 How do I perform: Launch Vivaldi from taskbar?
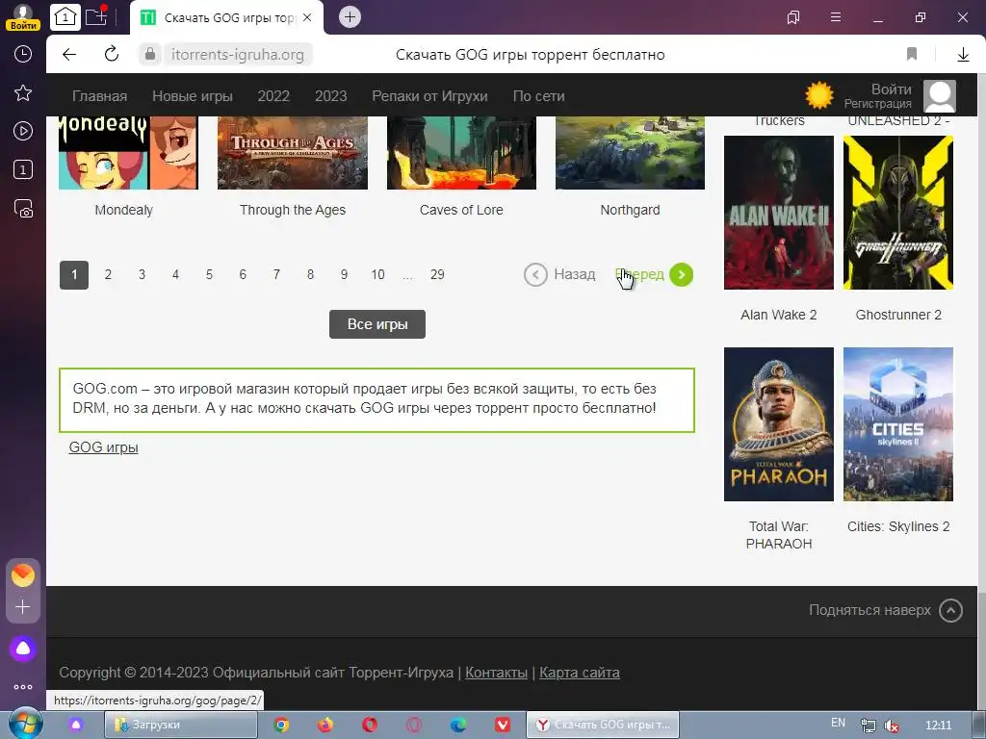tap(503, 725)
